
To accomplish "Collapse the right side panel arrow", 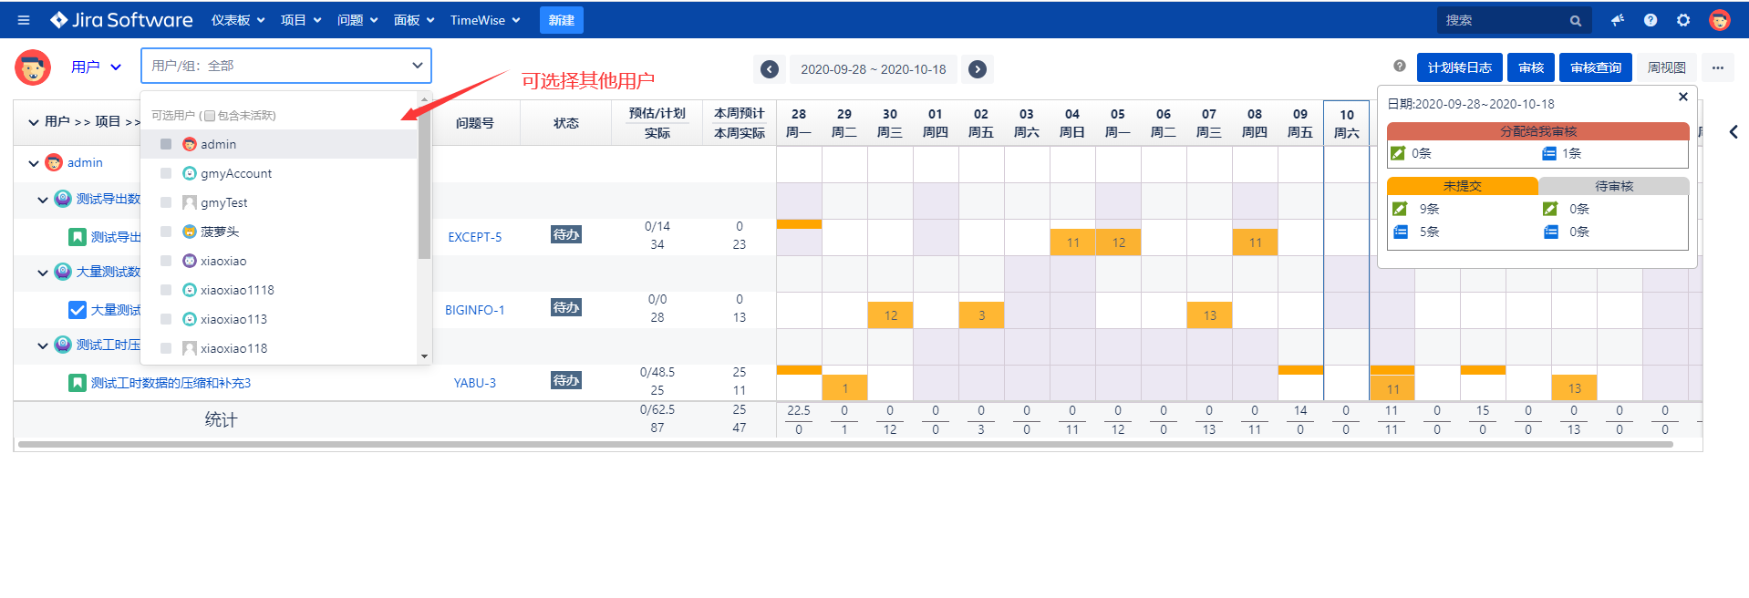I will 1733,132.
